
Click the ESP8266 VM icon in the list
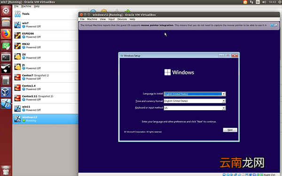[x=17, y=35]
